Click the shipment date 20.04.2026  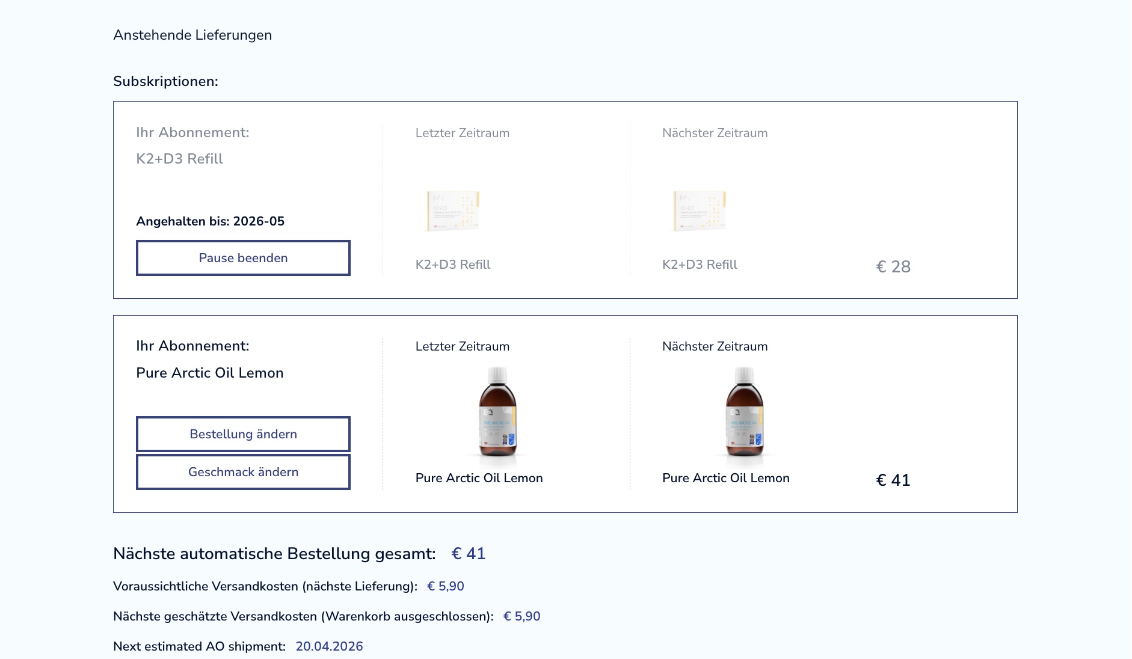[329, 646]
